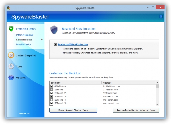
Task: Open System Snapshot section
Action: coord(26,55)
